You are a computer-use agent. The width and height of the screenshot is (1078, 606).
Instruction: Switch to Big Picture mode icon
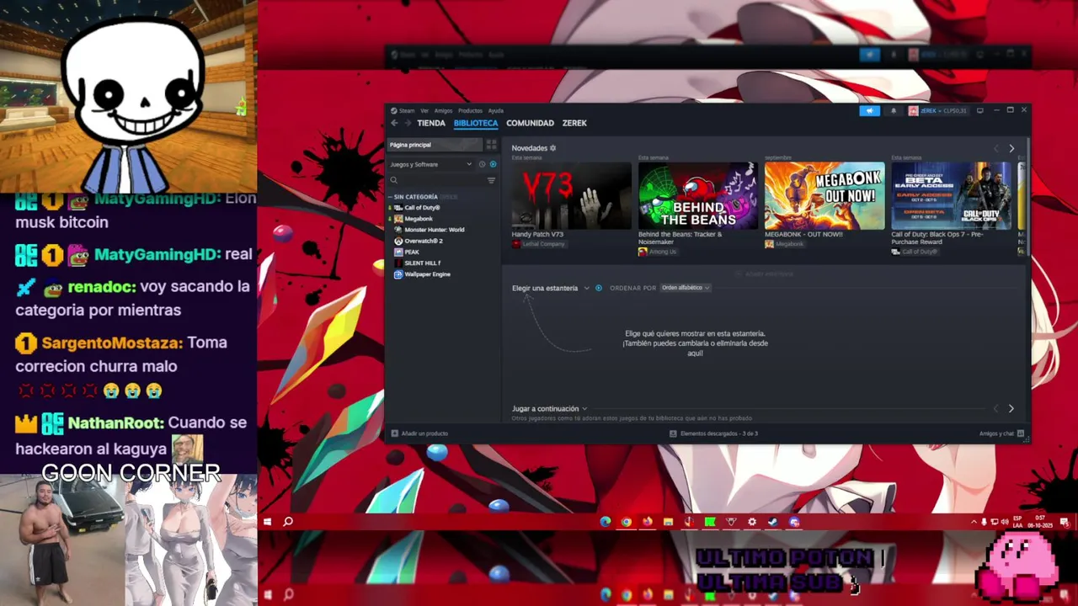pos(979,110)
